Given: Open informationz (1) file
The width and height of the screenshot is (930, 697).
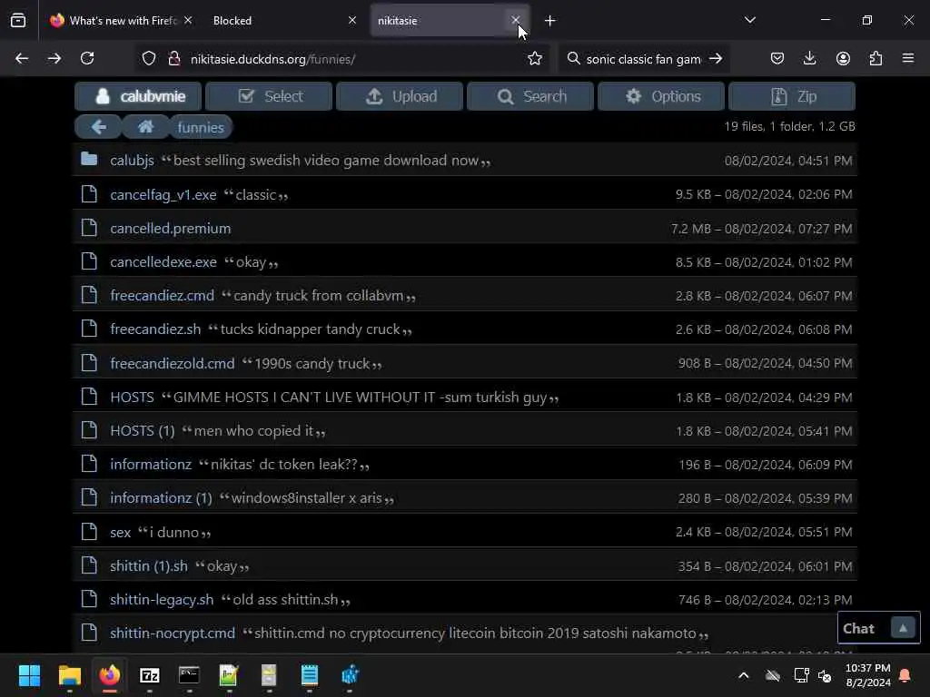Looking at the screenshot, I should tap(161, 498).
